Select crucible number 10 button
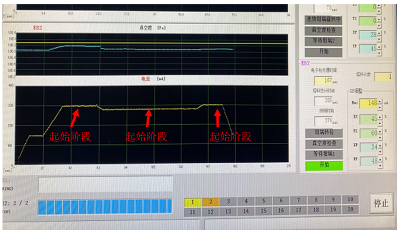Image resolution: width=397 pixels, height=230 pixels. (350, 200)
